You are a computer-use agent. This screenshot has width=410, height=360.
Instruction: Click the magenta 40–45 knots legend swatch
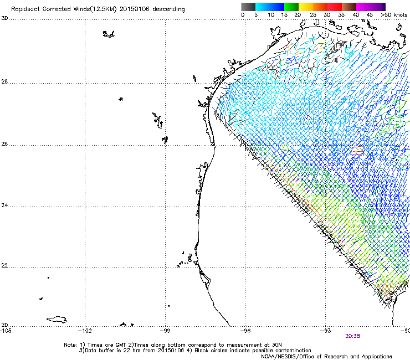click(x=363, y=7)
